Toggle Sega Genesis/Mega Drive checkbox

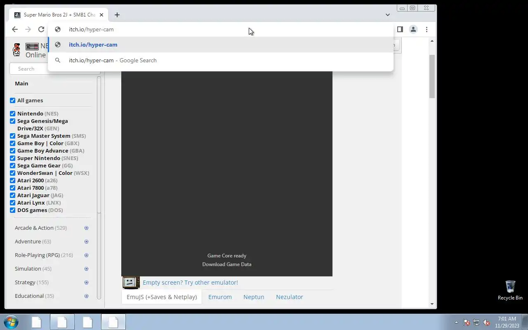tap(12, 121)
